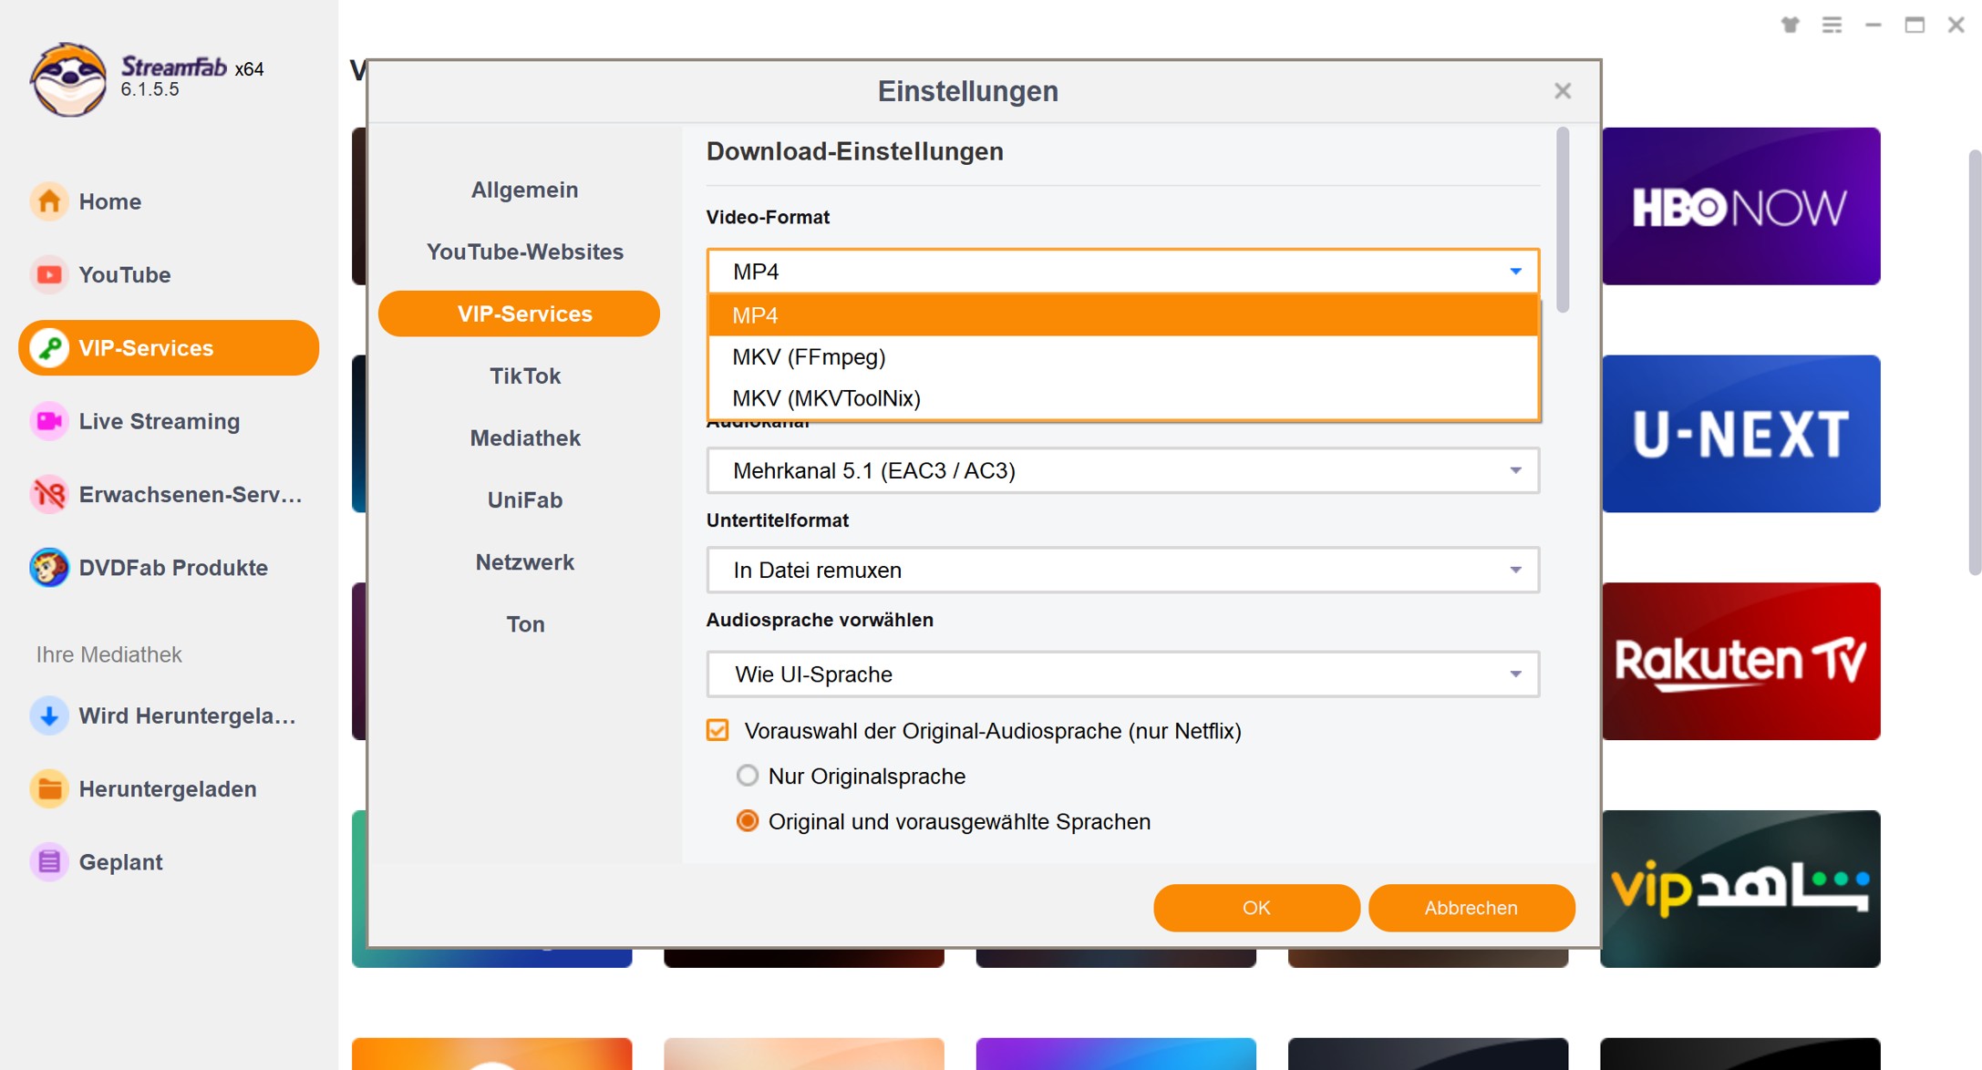Screen dimensions: 1982x1070
Task: Choose MP4 in the format list
Action: 1123,315
